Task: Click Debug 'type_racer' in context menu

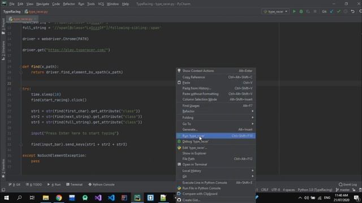Action: coord(216,142)
